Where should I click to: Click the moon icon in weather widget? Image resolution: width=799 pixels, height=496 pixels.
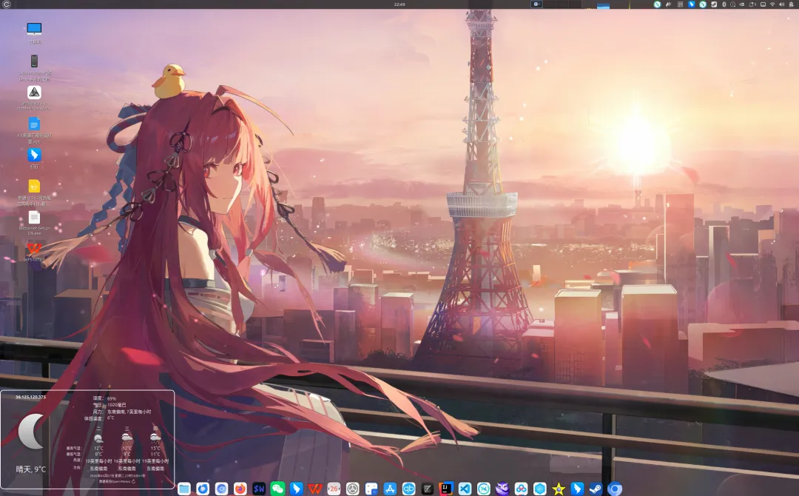(x=30, y=432)
